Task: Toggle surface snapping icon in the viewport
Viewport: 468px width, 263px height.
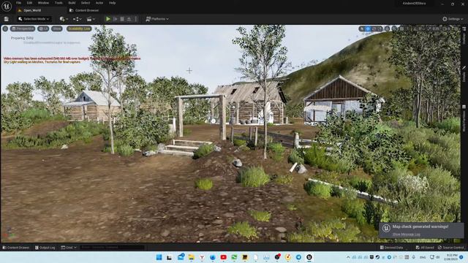Action: tap(395, 28)
